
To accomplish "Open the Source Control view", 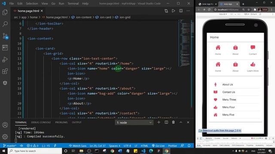I will click(5, 36).
